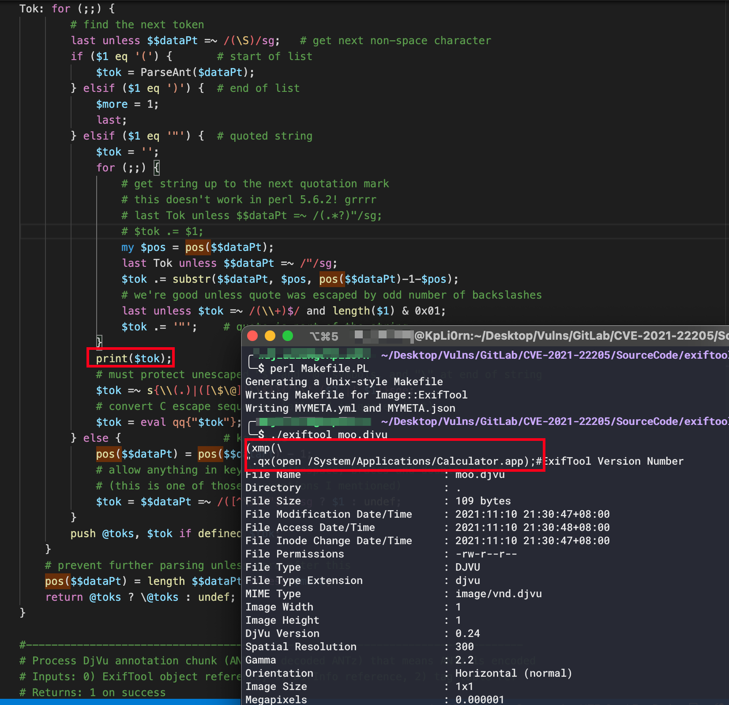
Task: Click the Tok: loop label at top
Action: pyautogui.click(x=31, y=9)
